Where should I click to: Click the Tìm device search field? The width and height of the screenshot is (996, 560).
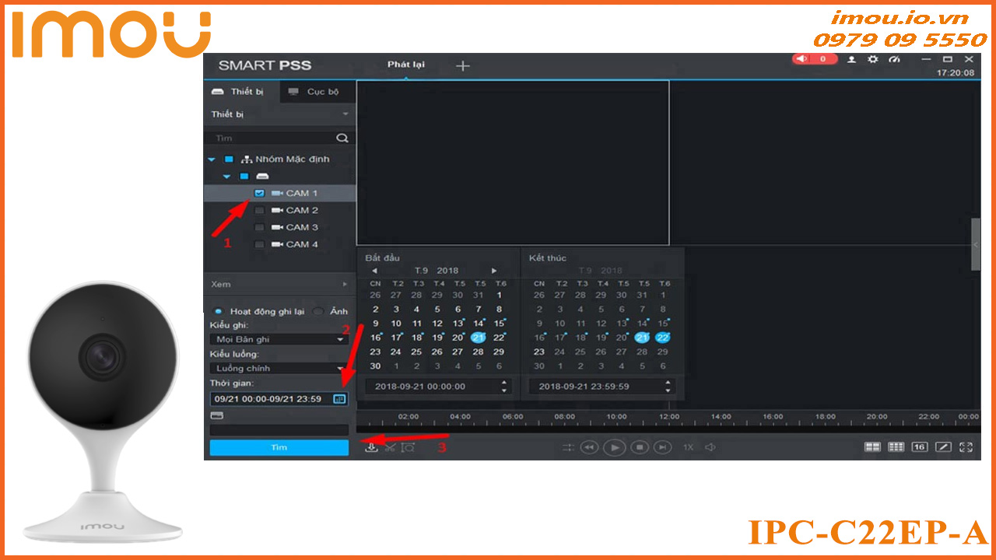pos(272,138)
